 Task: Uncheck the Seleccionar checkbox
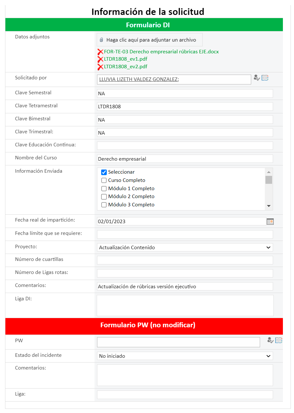pyautogui.click(x=104, y=172)
